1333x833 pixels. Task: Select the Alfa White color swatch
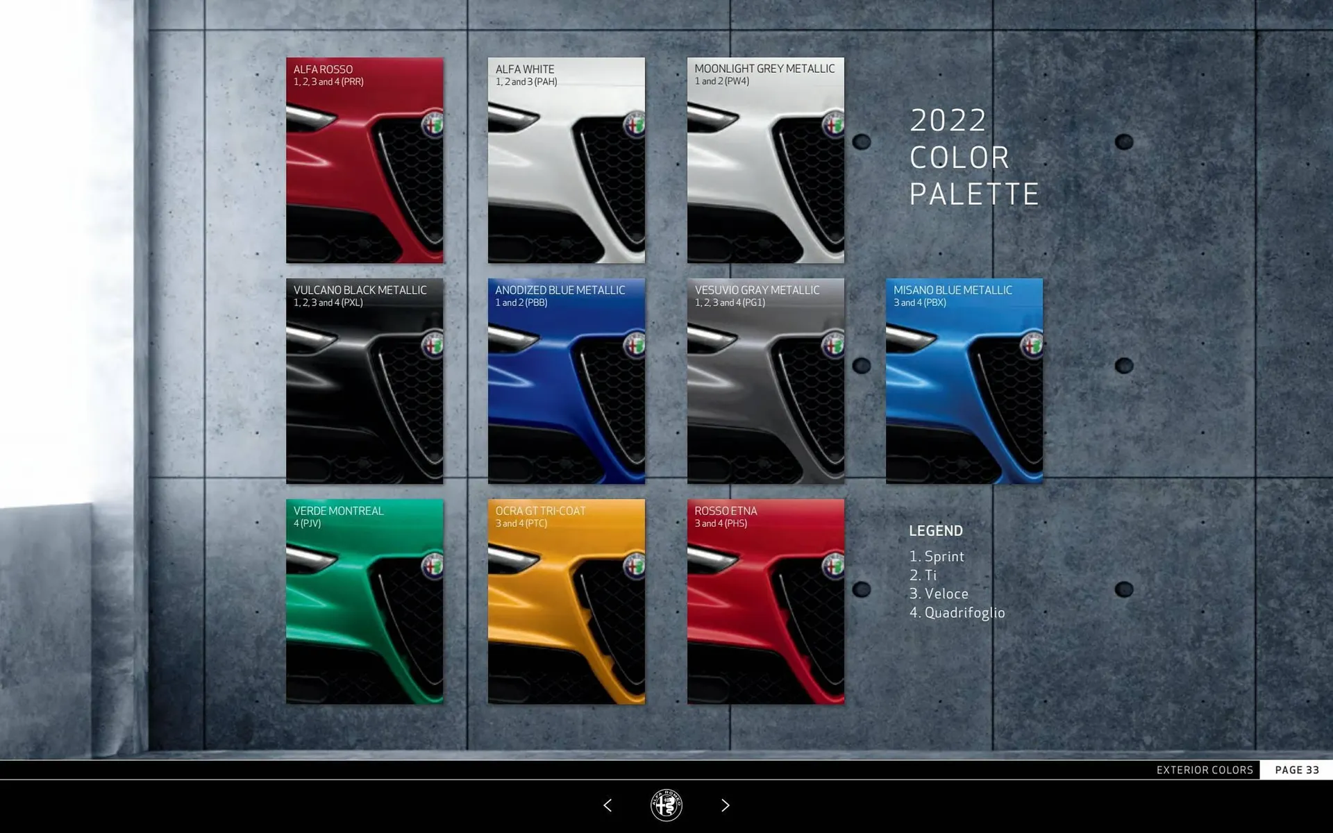tap(567, 160)
